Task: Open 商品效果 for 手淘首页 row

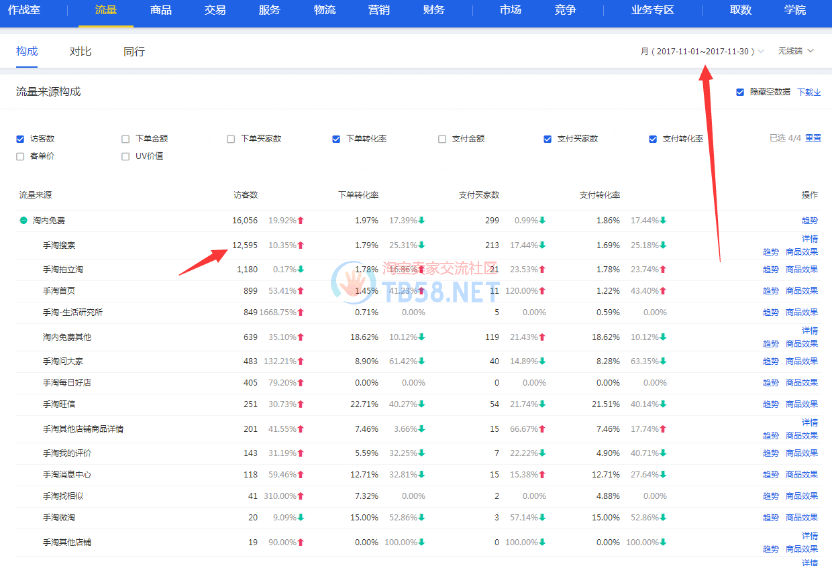Action: 802,291
